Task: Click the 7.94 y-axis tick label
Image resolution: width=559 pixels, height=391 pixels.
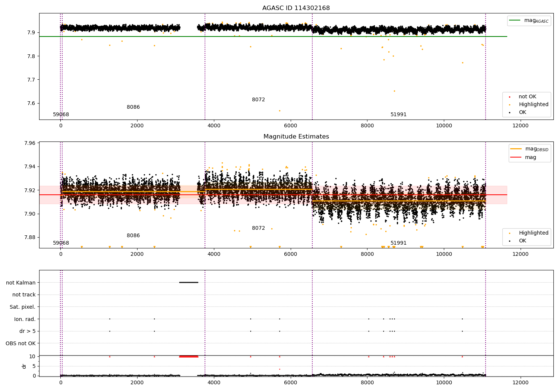Action: 30,166
